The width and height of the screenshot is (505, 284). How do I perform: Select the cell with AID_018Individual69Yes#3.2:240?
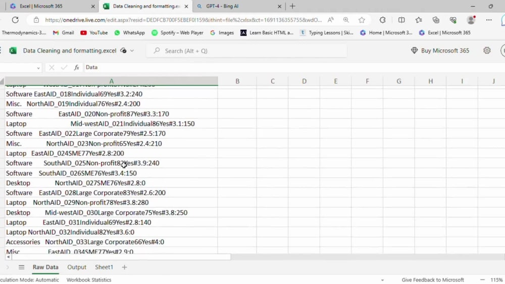point(112,94)
